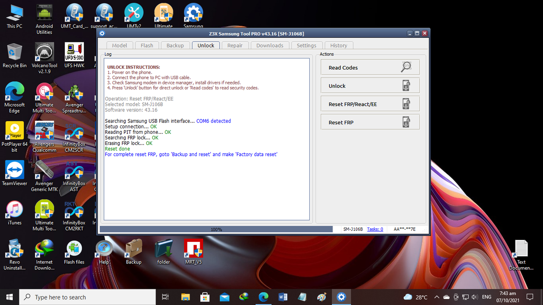Open the Tasks: 0 link

pos(375,229)
